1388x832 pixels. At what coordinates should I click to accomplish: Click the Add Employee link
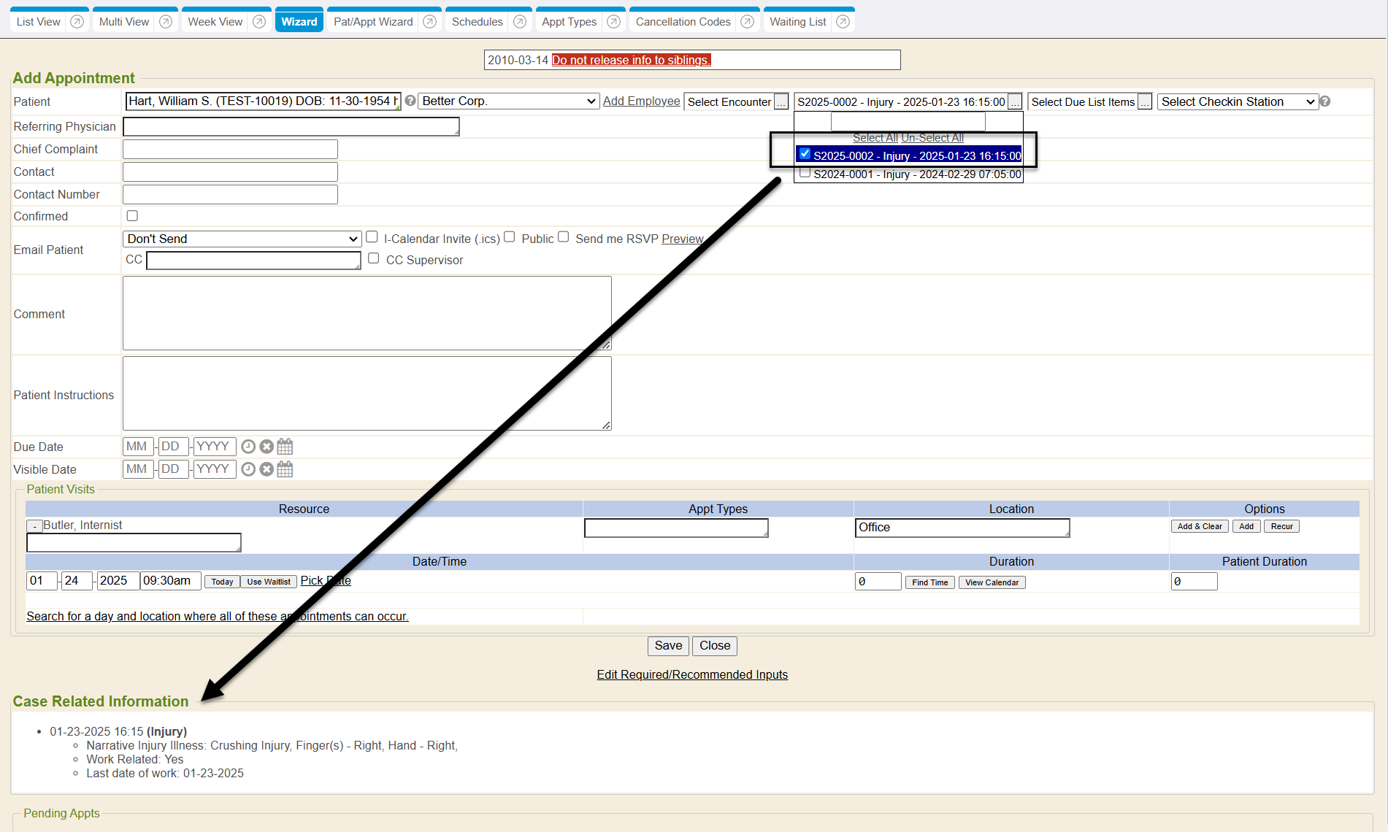pyautogui.click(x=641, y=101)
